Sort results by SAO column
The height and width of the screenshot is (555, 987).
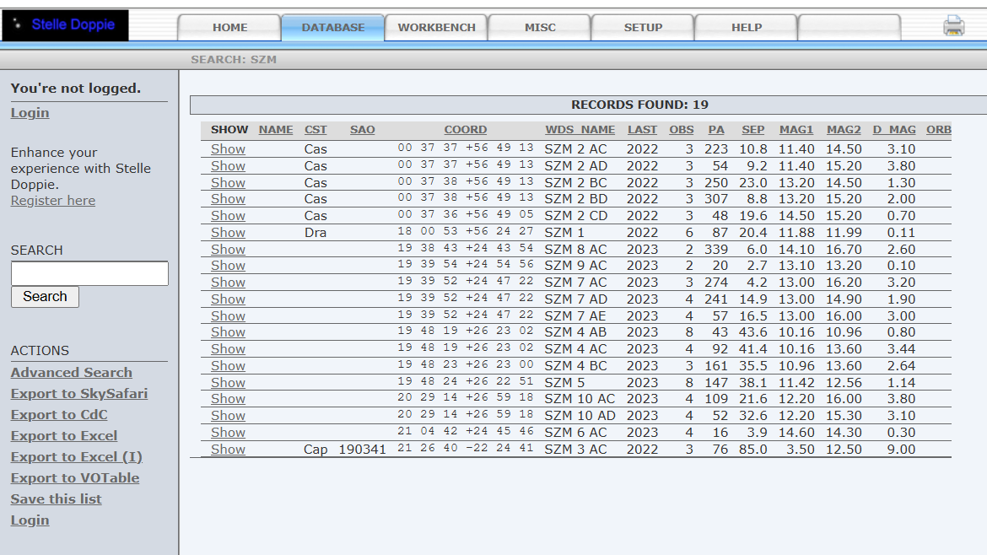pos(363,130)
